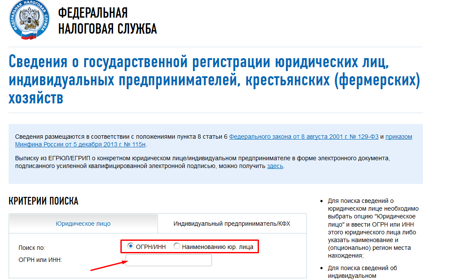Click the "КРИТЕРИИ ПОИСКА" section heading
This screenshot has width=451, height=280.
(x=43, y=201)
